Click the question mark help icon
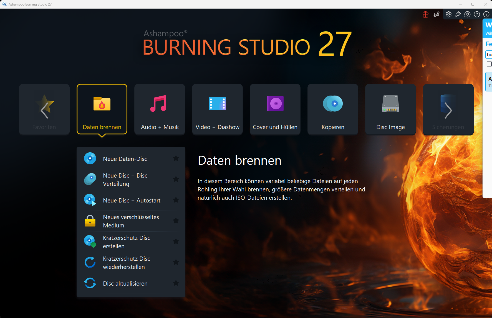Screen dimensions: 492x318 point(477,14)
